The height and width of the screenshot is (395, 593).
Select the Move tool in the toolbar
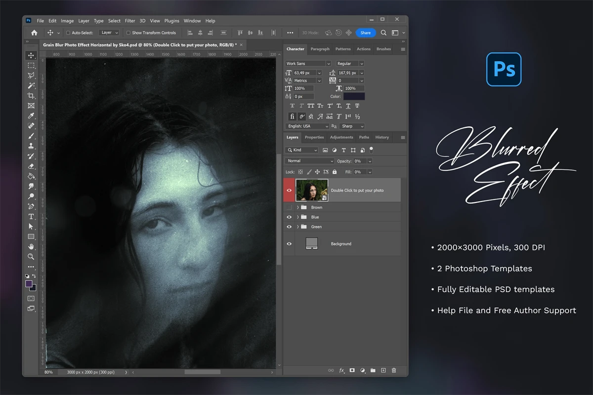[x=31, y=55]
